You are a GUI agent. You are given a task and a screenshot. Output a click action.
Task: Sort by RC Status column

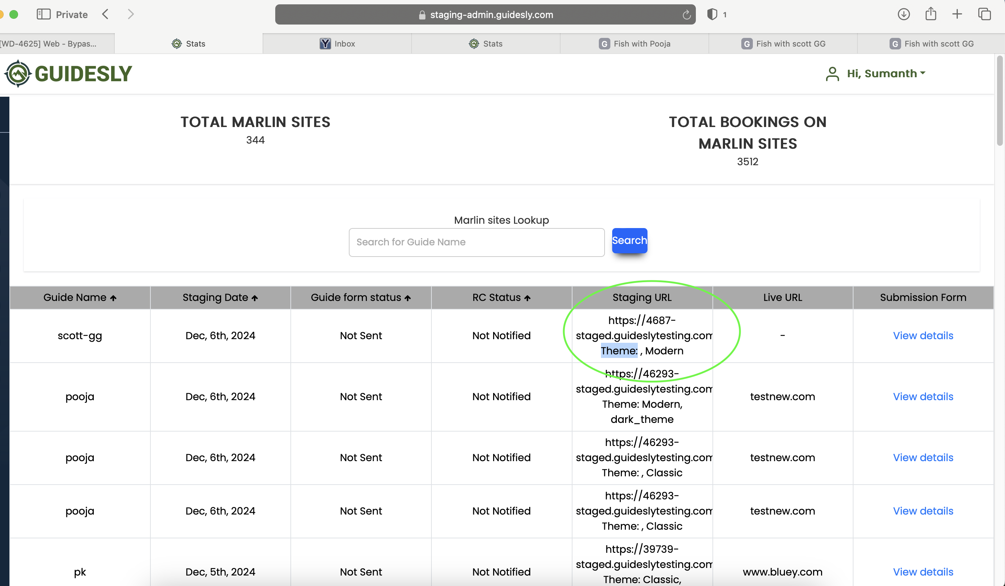(527, 298)
